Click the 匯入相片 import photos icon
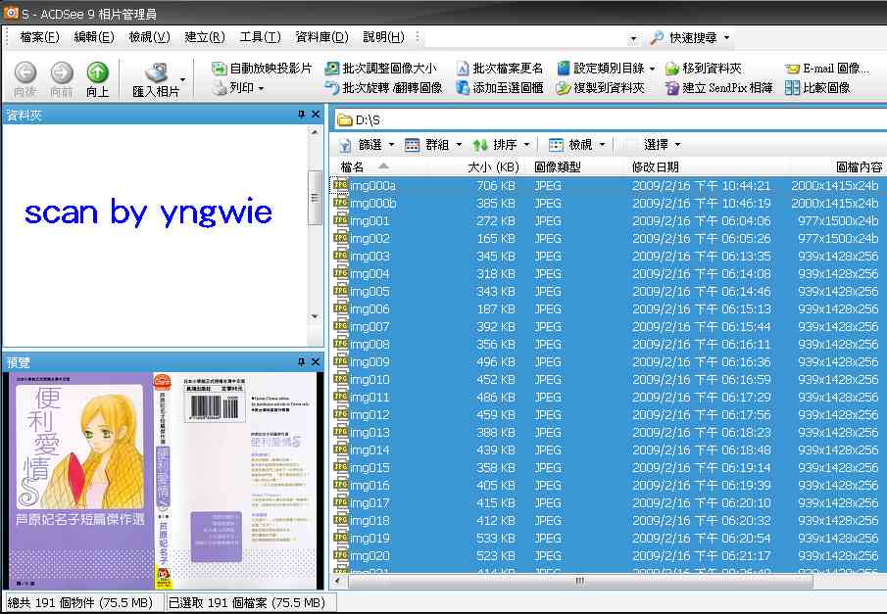This screenshot has height=614, width=887. [155, 72]
